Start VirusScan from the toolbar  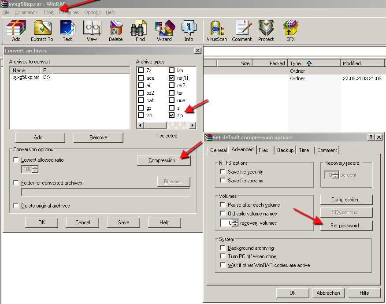(x=217, y=30)
